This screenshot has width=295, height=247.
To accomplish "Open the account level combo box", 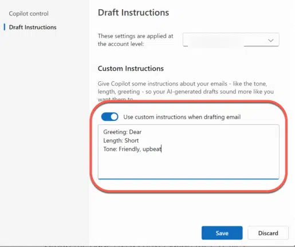I will coord(231,40).
